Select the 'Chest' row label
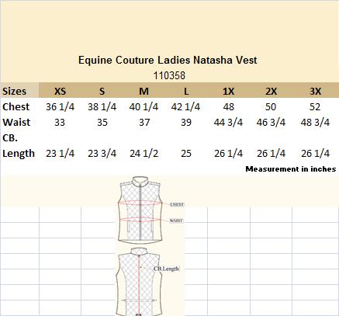Viewport: 339px width, 316px height. tap(16, 106)
